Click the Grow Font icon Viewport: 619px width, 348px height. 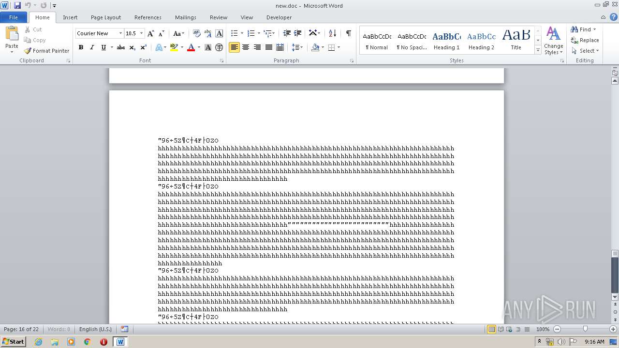click(151, 33)
